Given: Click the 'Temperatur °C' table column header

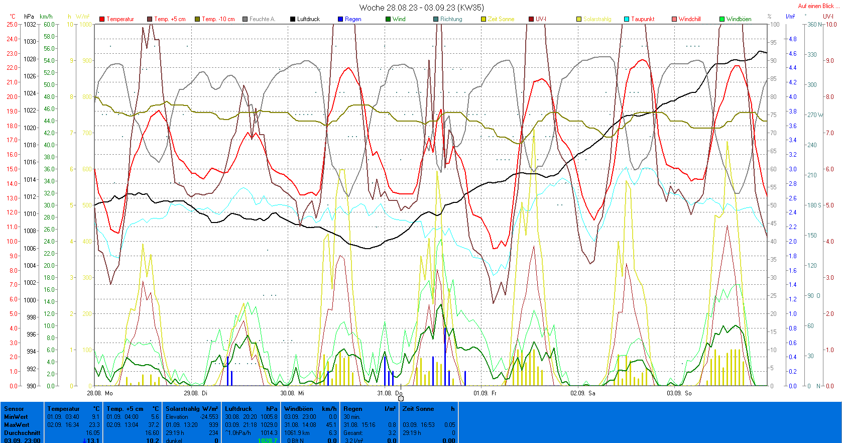Looking at the screenshot, I should (x=73, y=409).
